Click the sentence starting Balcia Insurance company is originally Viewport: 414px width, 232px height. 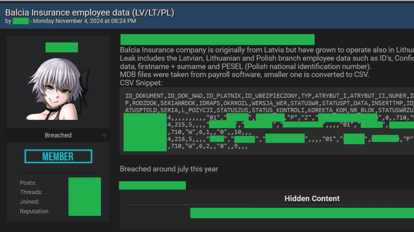click(x=267, y=50)
